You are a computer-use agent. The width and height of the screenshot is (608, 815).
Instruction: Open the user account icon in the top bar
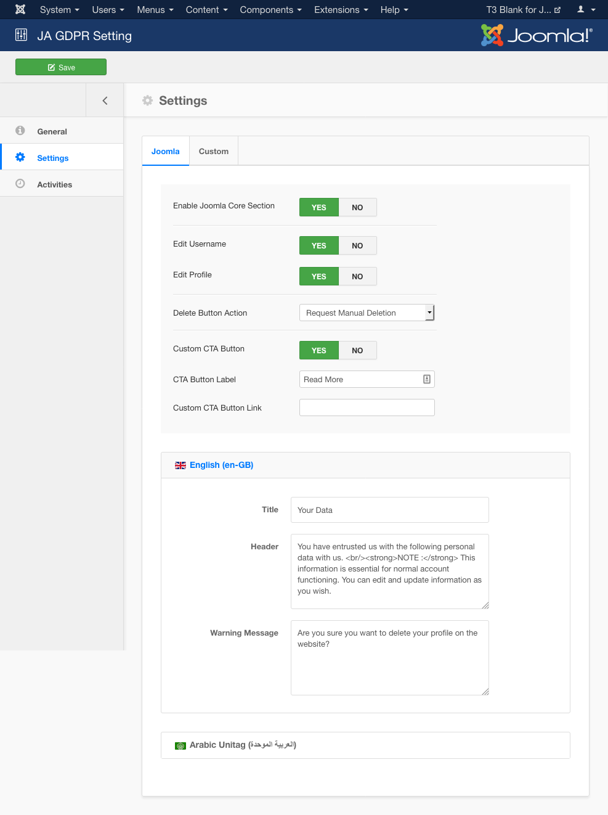coord(582,9)
